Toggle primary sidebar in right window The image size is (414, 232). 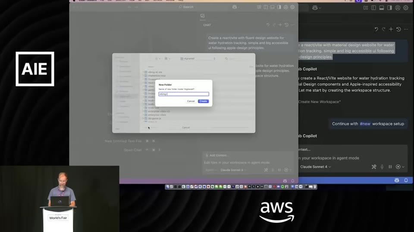(x=373, y=8)
